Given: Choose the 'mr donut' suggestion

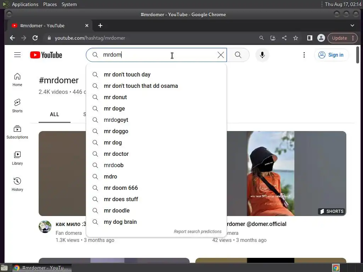Looking at the screenshot, I should (156, 97).
